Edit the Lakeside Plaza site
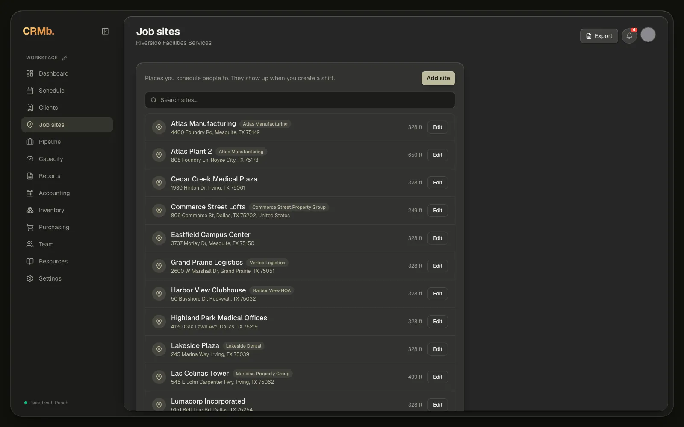The height and width of the screenshot is (427, 684). tap(438, 349)
